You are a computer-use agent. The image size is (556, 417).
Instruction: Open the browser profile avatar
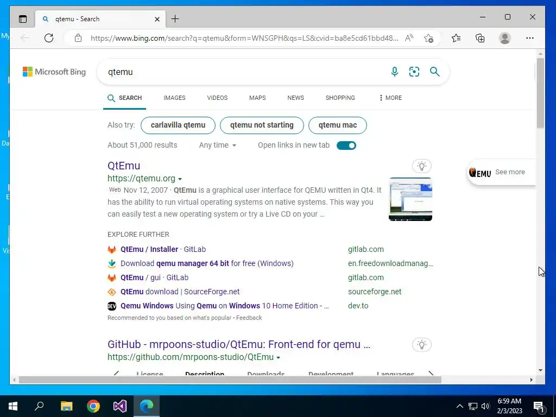[504, 38]
